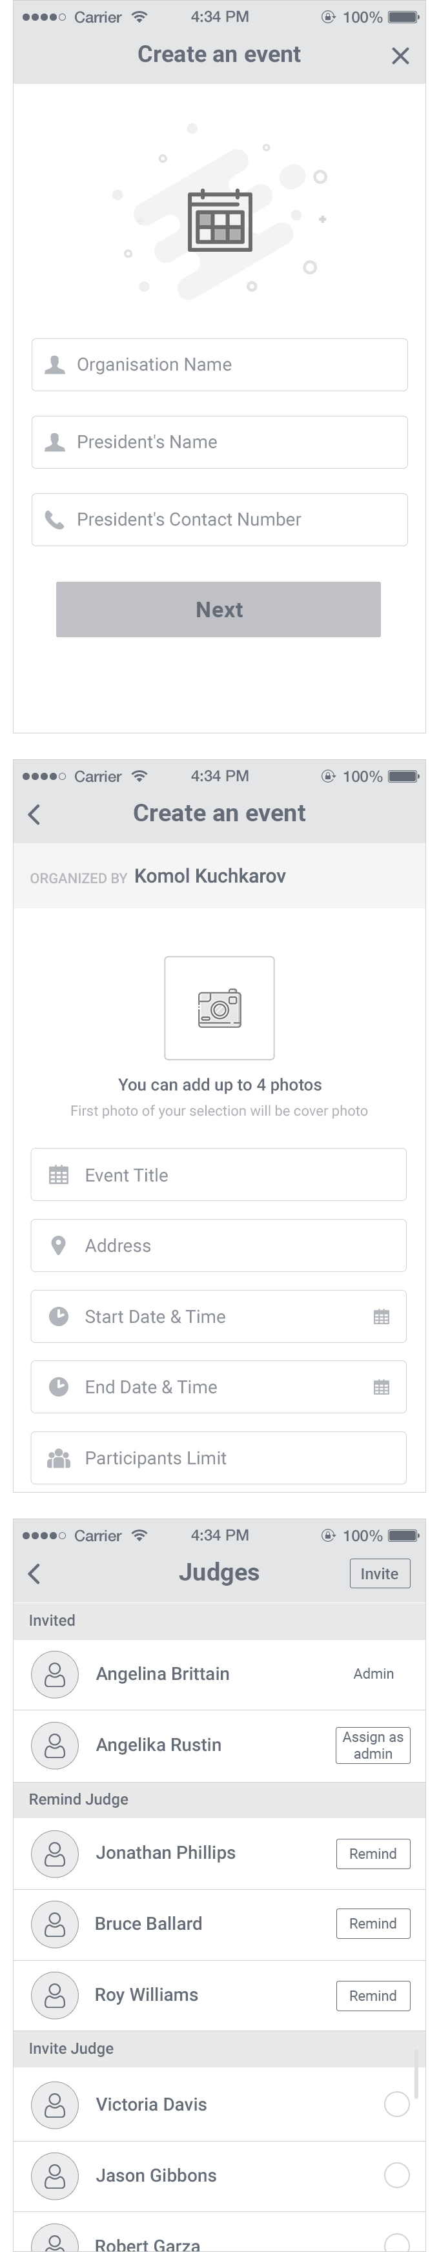
Task: Click the person icon in Organisation Name field
Action: coord(55,365)
